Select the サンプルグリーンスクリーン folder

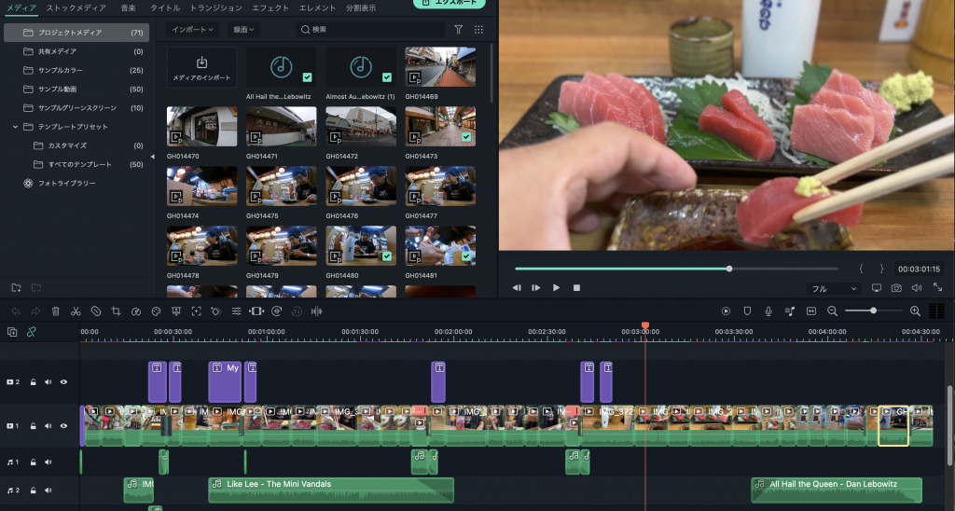point(76,108)
